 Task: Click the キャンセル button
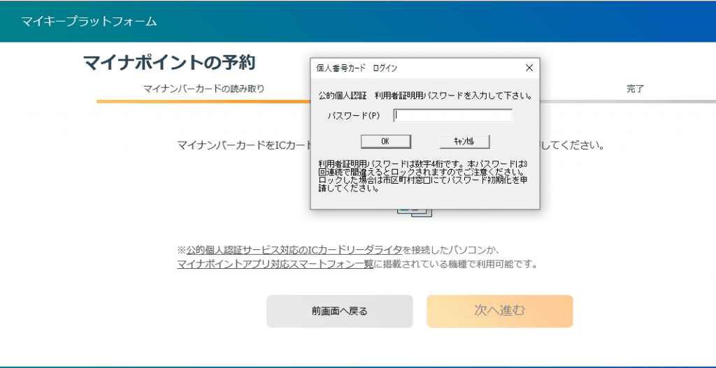(464, 141)
